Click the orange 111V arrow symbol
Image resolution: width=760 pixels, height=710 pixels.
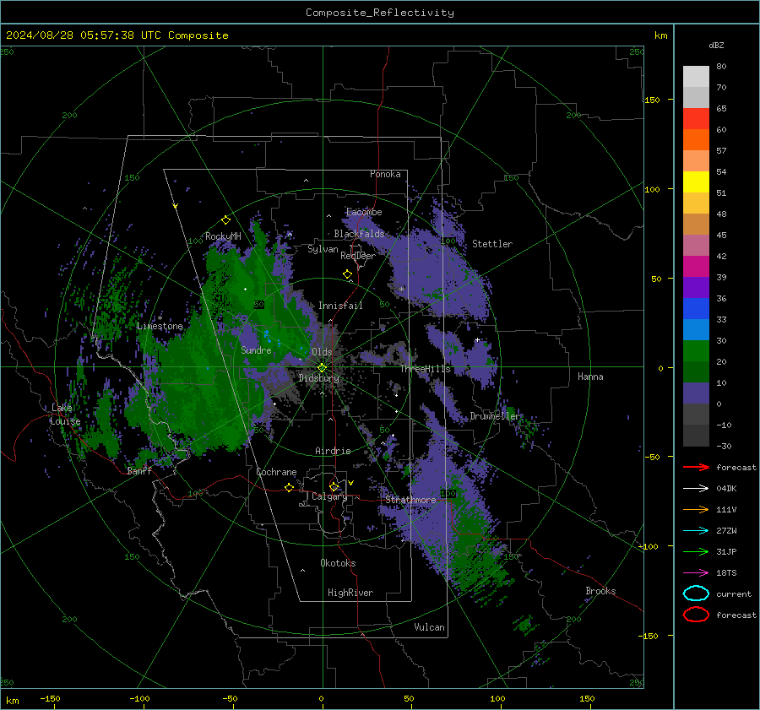coord(696,509)
